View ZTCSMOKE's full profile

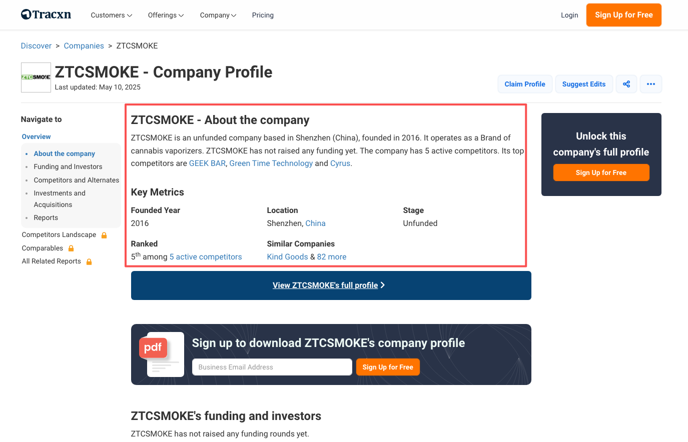pyautogui.click(x=328, y=285)
